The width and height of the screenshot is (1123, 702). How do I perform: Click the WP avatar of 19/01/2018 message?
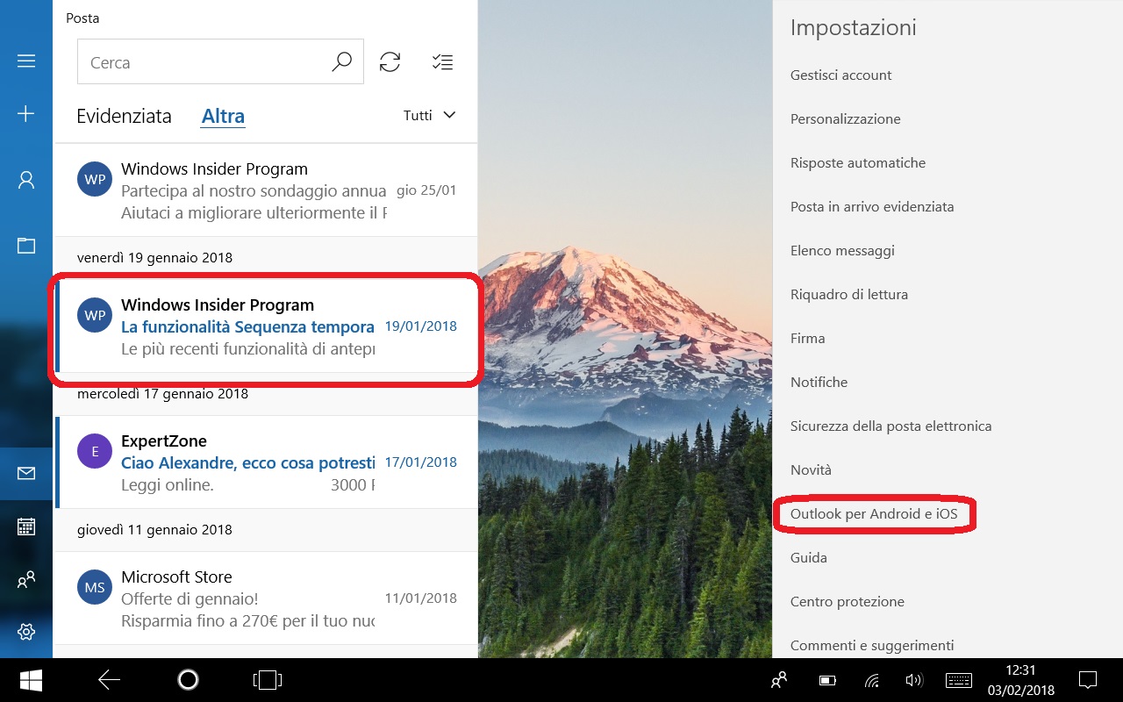[95, 315]
